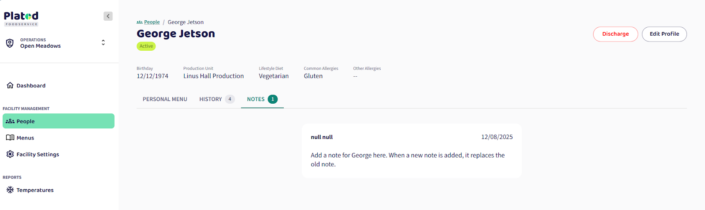Open the History tab
Image resolution: width=705 pixels, height=210 pixels.
[211, 99]
